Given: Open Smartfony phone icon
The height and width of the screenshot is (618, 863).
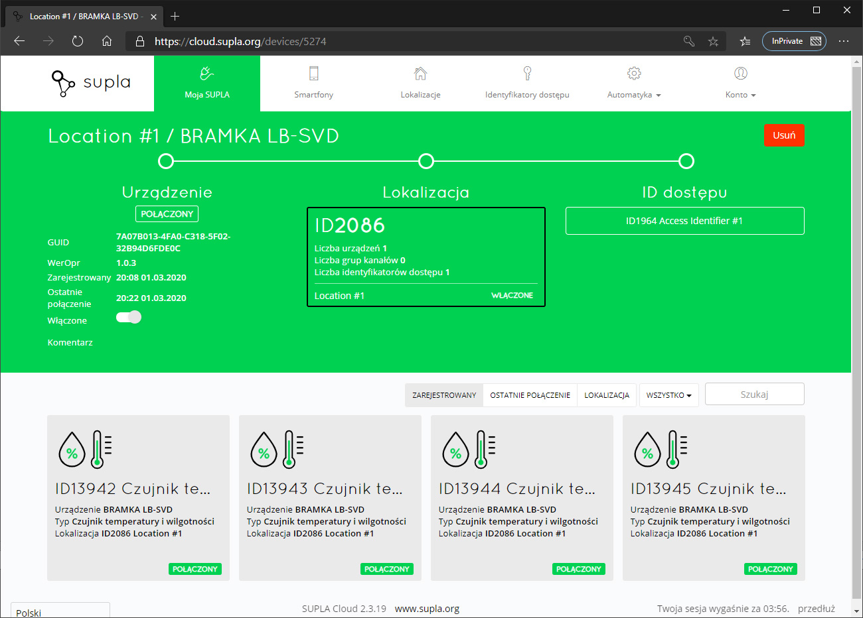Looking at the screenshot, I should pos(314,74).
